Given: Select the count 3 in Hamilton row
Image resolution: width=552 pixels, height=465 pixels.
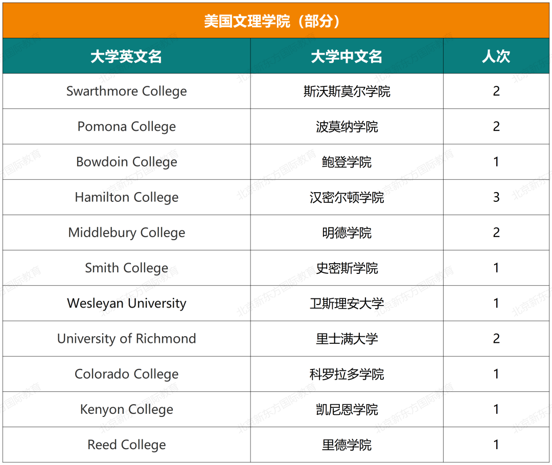Looking at the screenshot, I should click(x=496, y=197).
